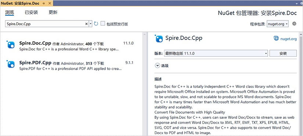The width and height of the screenshot is (303, 136).
Task: Clear the search box with X
Action: click(87, 24)
